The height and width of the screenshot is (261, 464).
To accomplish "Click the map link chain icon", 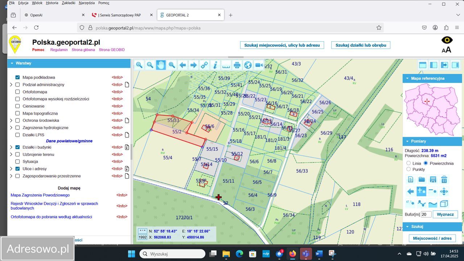I will click(x=204, y=65).
